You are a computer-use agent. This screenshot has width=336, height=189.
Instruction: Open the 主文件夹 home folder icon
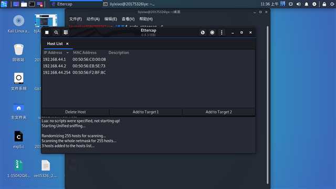coord(19,108)
